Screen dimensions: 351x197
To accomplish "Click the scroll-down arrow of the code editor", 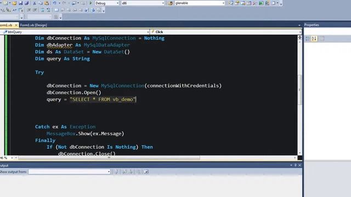I will (300, 153).
